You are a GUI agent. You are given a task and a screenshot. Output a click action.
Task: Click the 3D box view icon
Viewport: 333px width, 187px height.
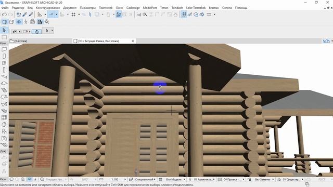tap(11, 22)
